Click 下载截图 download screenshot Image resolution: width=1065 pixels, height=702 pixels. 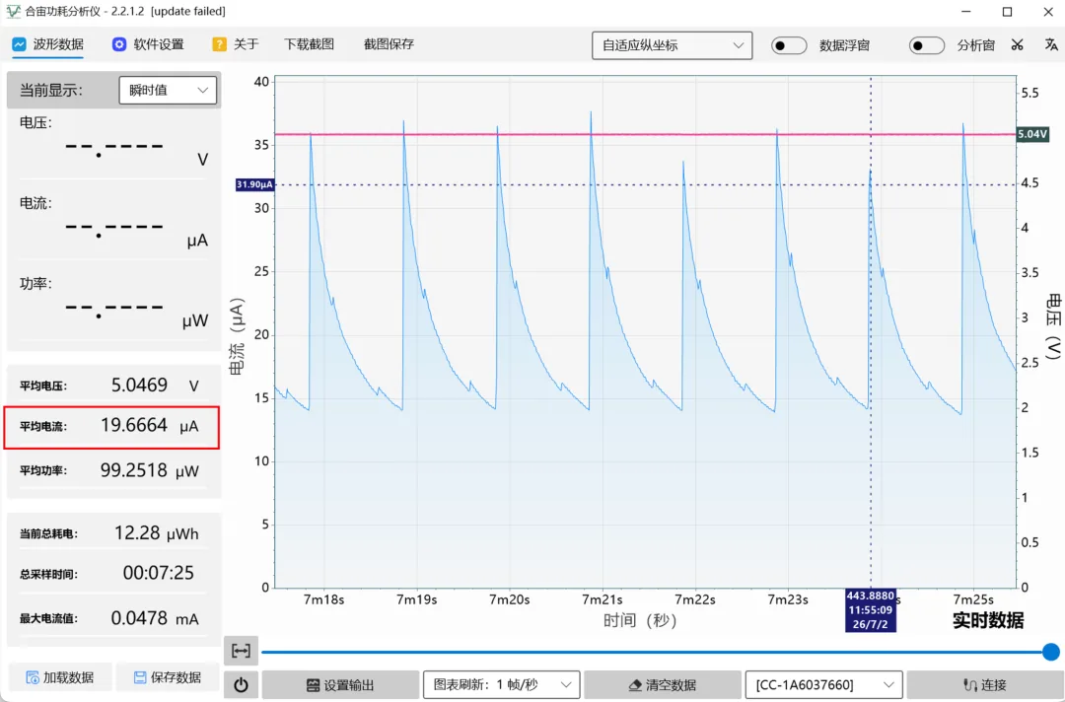click(x=309, y=44)
